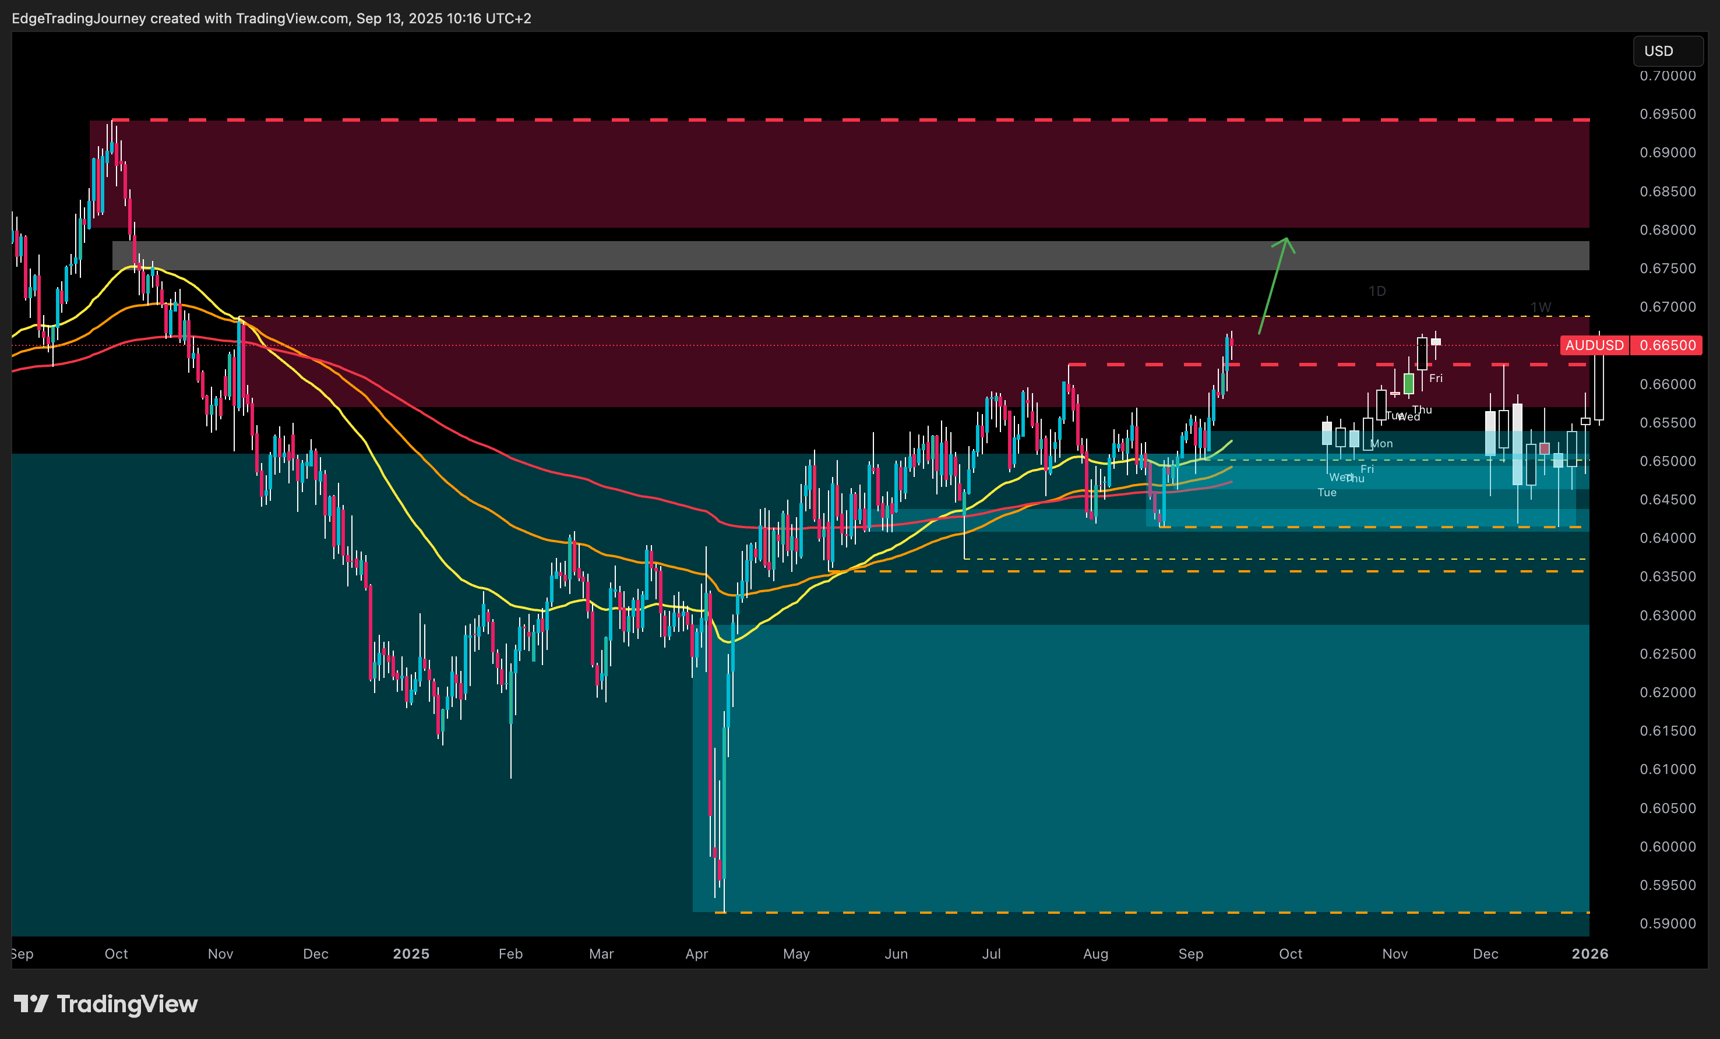Open the USD currency selector

1668,51
